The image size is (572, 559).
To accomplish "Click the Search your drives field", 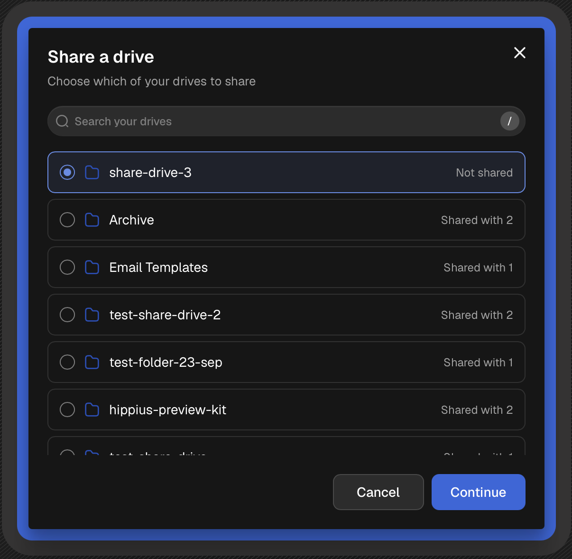I will click(286, 121).
